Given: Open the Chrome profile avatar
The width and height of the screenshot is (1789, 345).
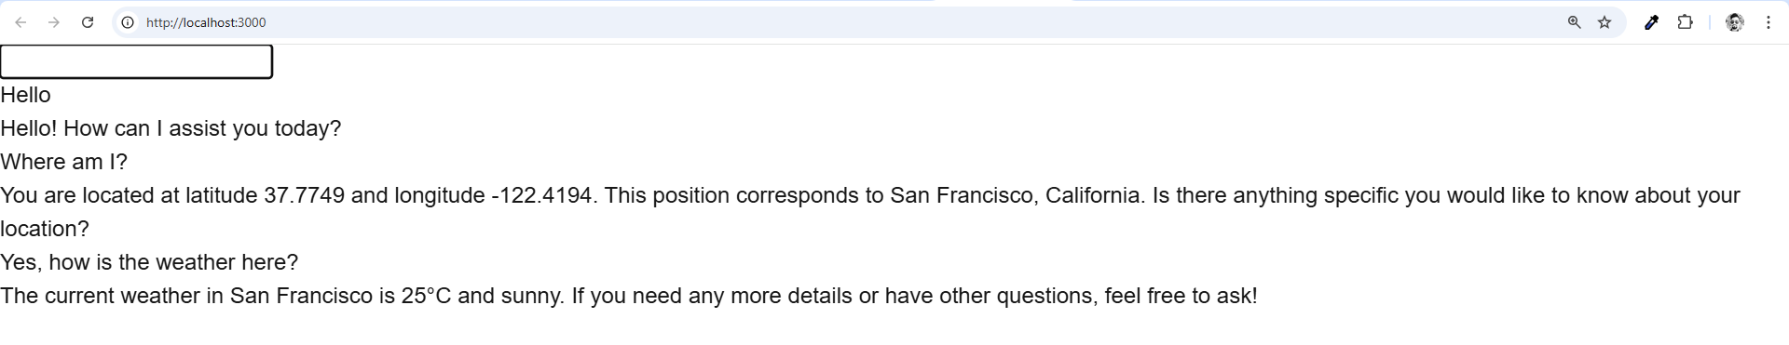Looking at the screenshot, I should [x=1734, y=22].
